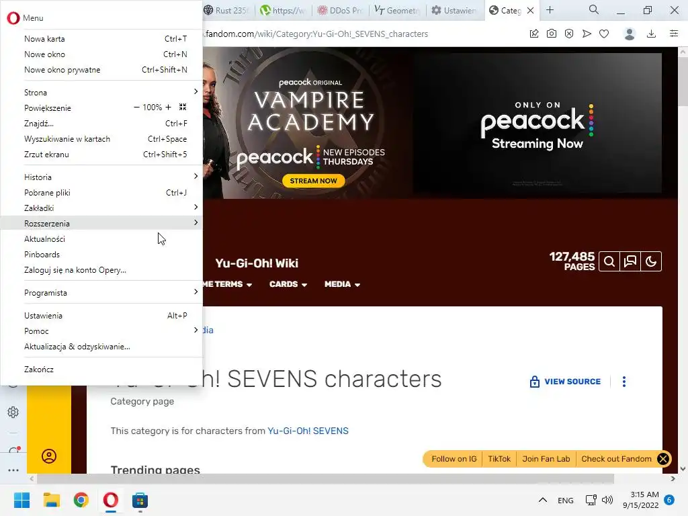Open a new tab with plus button
Screen dimensions: 688x516
[x=550, y=10]
